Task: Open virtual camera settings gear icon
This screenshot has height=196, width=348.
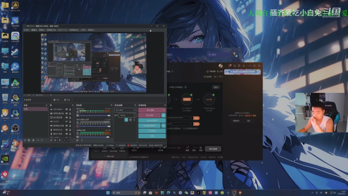Action: (164, 125)
